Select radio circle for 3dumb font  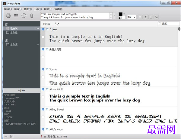click(43, 77)
